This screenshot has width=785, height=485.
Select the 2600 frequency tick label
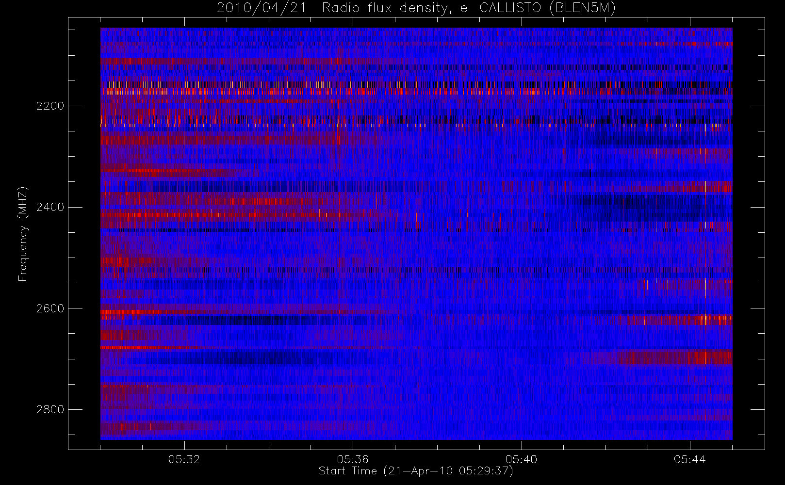pos(50,308)
